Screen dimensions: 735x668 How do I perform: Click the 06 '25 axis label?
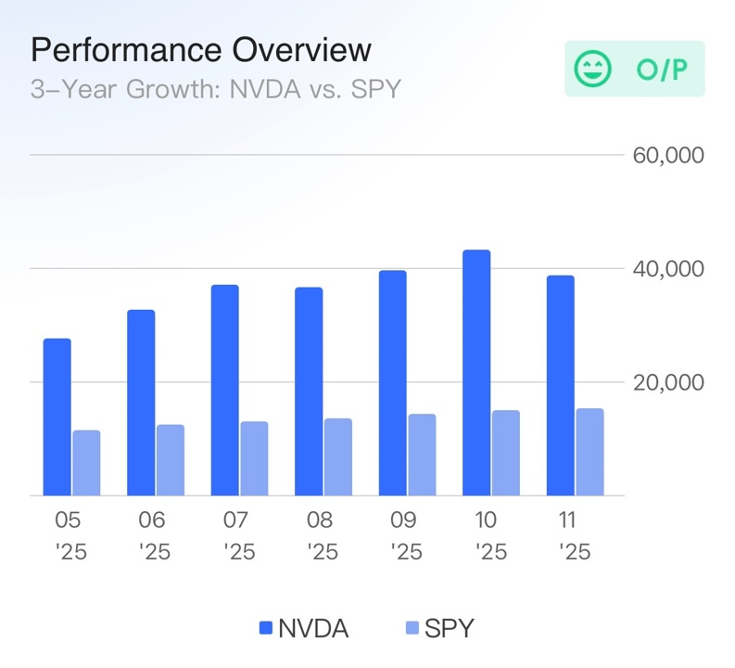coord(154,535)
